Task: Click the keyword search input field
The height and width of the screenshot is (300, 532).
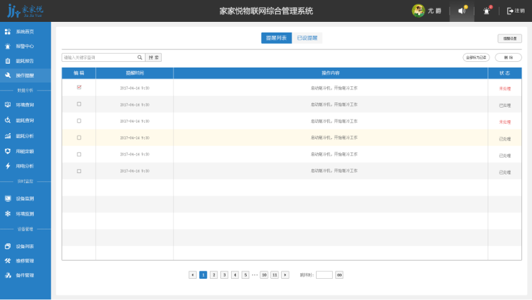Action: tap(99, 57)
